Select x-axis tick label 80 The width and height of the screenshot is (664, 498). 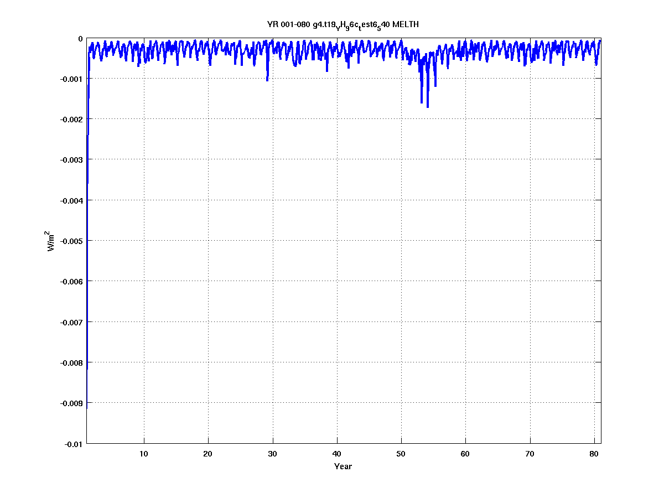(594, 454)
